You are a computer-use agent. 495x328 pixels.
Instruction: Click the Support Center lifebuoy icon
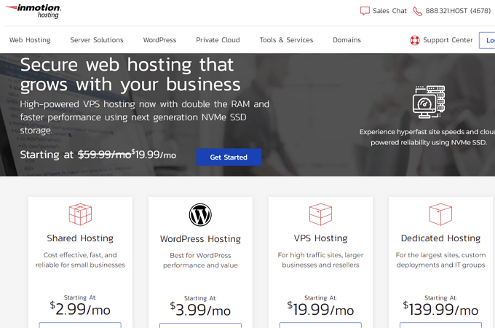tap(414, 40)
